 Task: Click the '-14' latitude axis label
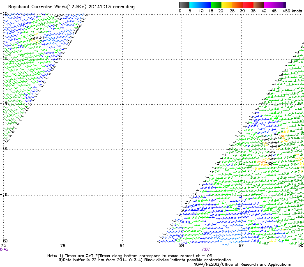click(4, 103)
